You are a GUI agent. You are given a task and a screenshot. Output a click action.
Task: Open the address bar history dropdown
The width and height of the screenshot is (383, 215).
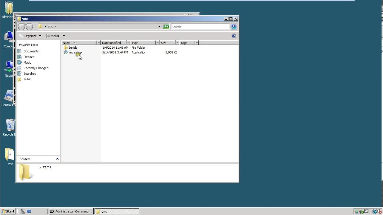[159, 27]
